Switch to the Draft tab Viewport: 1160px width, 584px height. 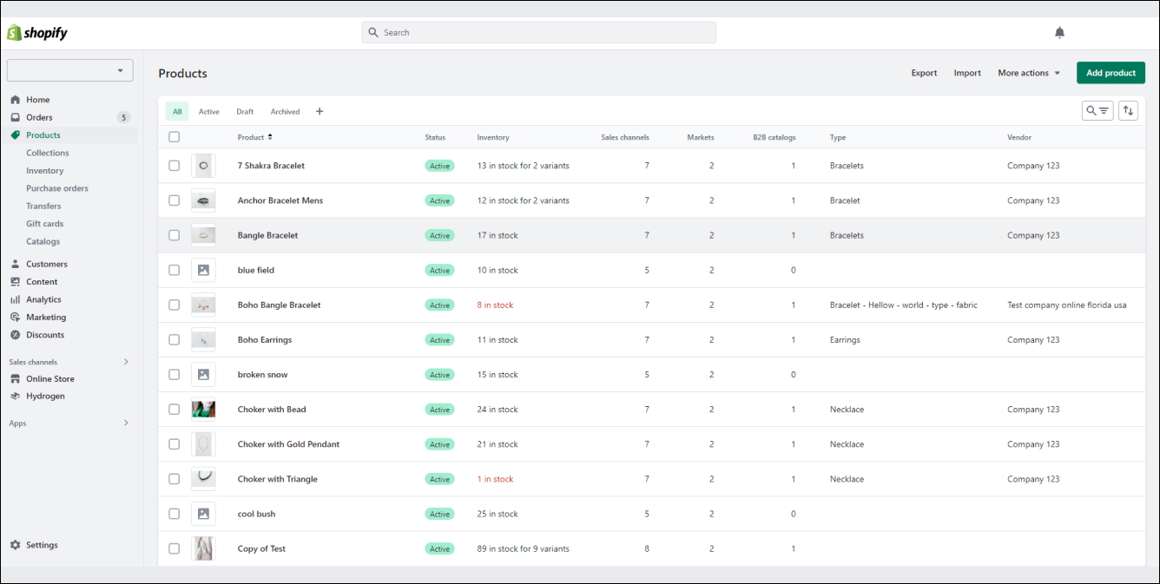(245, 111)
